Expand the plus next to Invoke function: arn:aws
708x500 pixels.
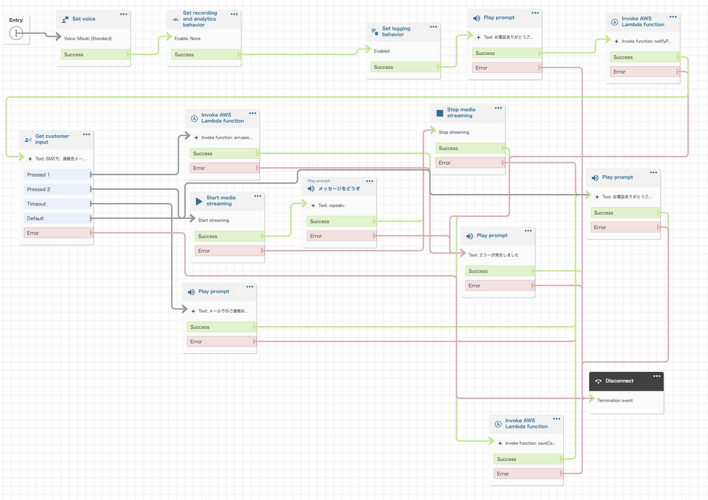[196, 138]
